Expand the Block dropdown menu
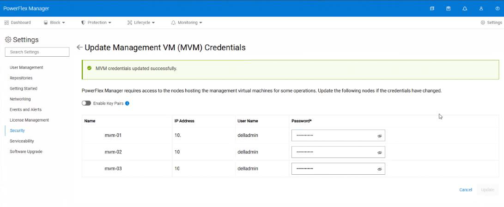The image size is (504, 207). (55, 23)
